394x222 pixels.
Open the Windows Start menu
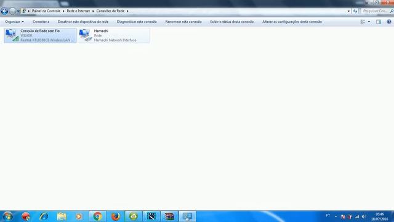tap(8, 216)
